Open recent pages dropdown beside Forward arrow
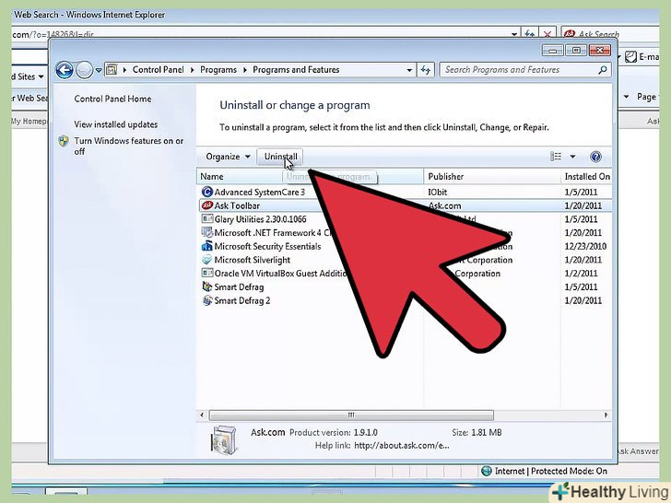The image size is (671, 503). (99, 70)
